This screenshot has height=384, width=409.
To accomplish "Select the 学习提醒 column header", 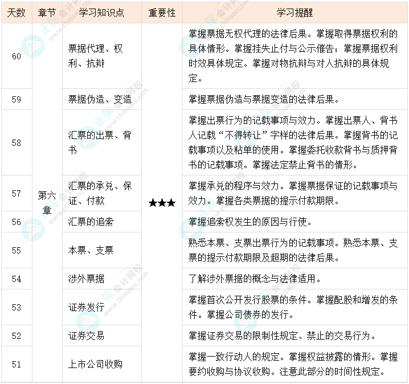I will [295, 13].
